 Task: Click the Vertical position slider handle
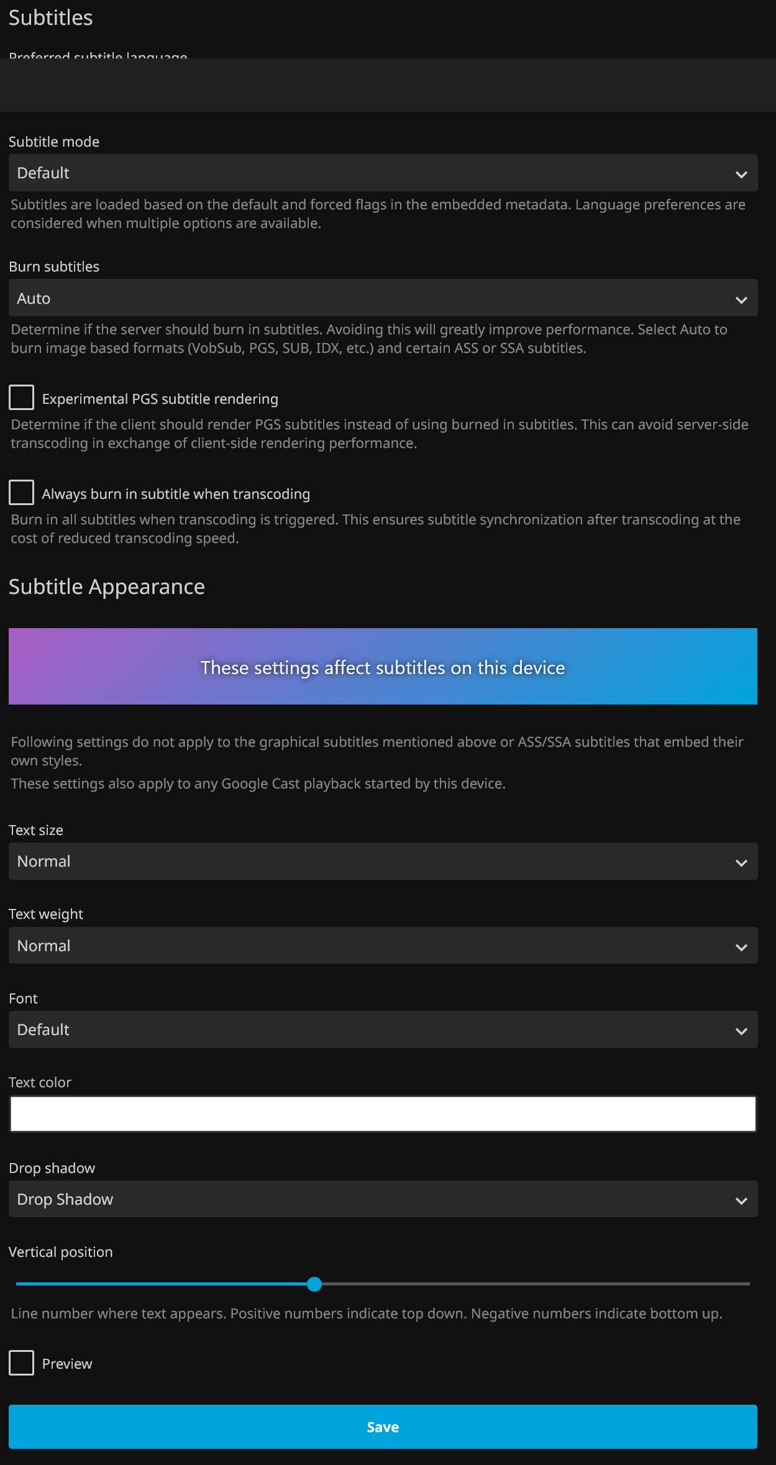(x=314, y=1284)
